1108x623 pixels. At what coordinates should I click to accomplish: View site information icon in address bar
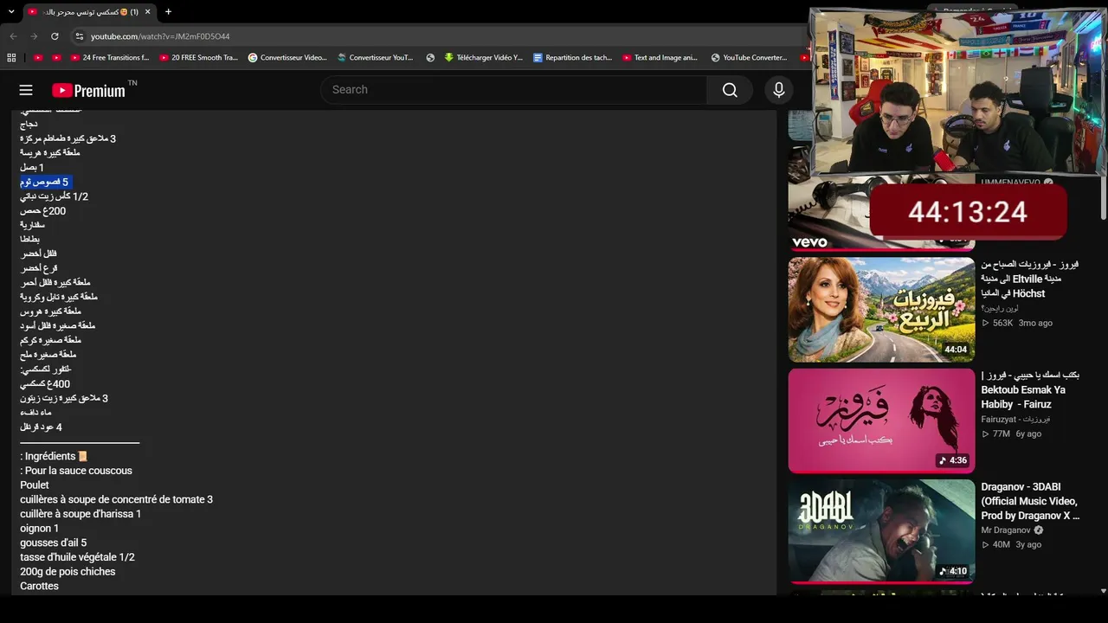click(80, 36)
